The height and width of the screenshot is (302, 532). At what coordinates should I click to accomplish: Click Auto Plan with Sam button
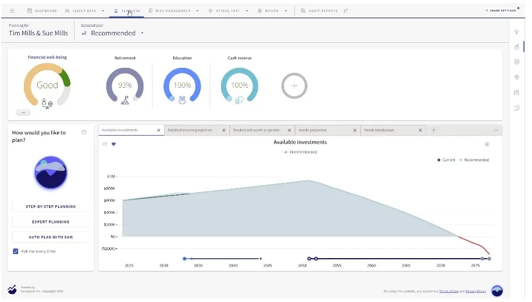click(x=51, y=237)
